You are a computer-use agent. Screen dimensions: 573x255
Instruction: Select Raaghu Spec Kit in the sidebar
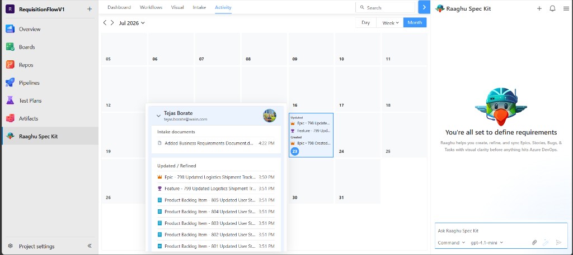tap(49, 136)
